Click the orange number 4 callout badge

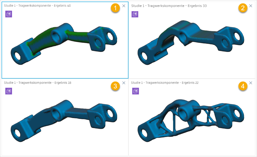pos(243,86)
